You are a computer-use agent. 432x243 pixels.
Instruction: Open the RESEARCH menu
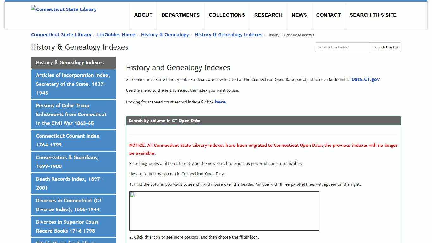pos(268,15)
